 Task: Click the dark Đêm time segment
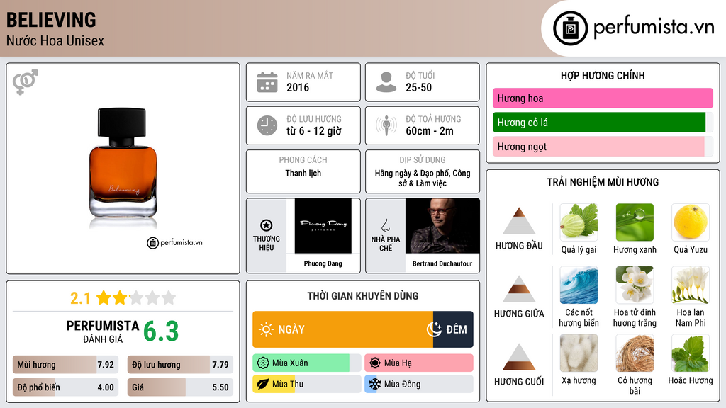point(453,329)
